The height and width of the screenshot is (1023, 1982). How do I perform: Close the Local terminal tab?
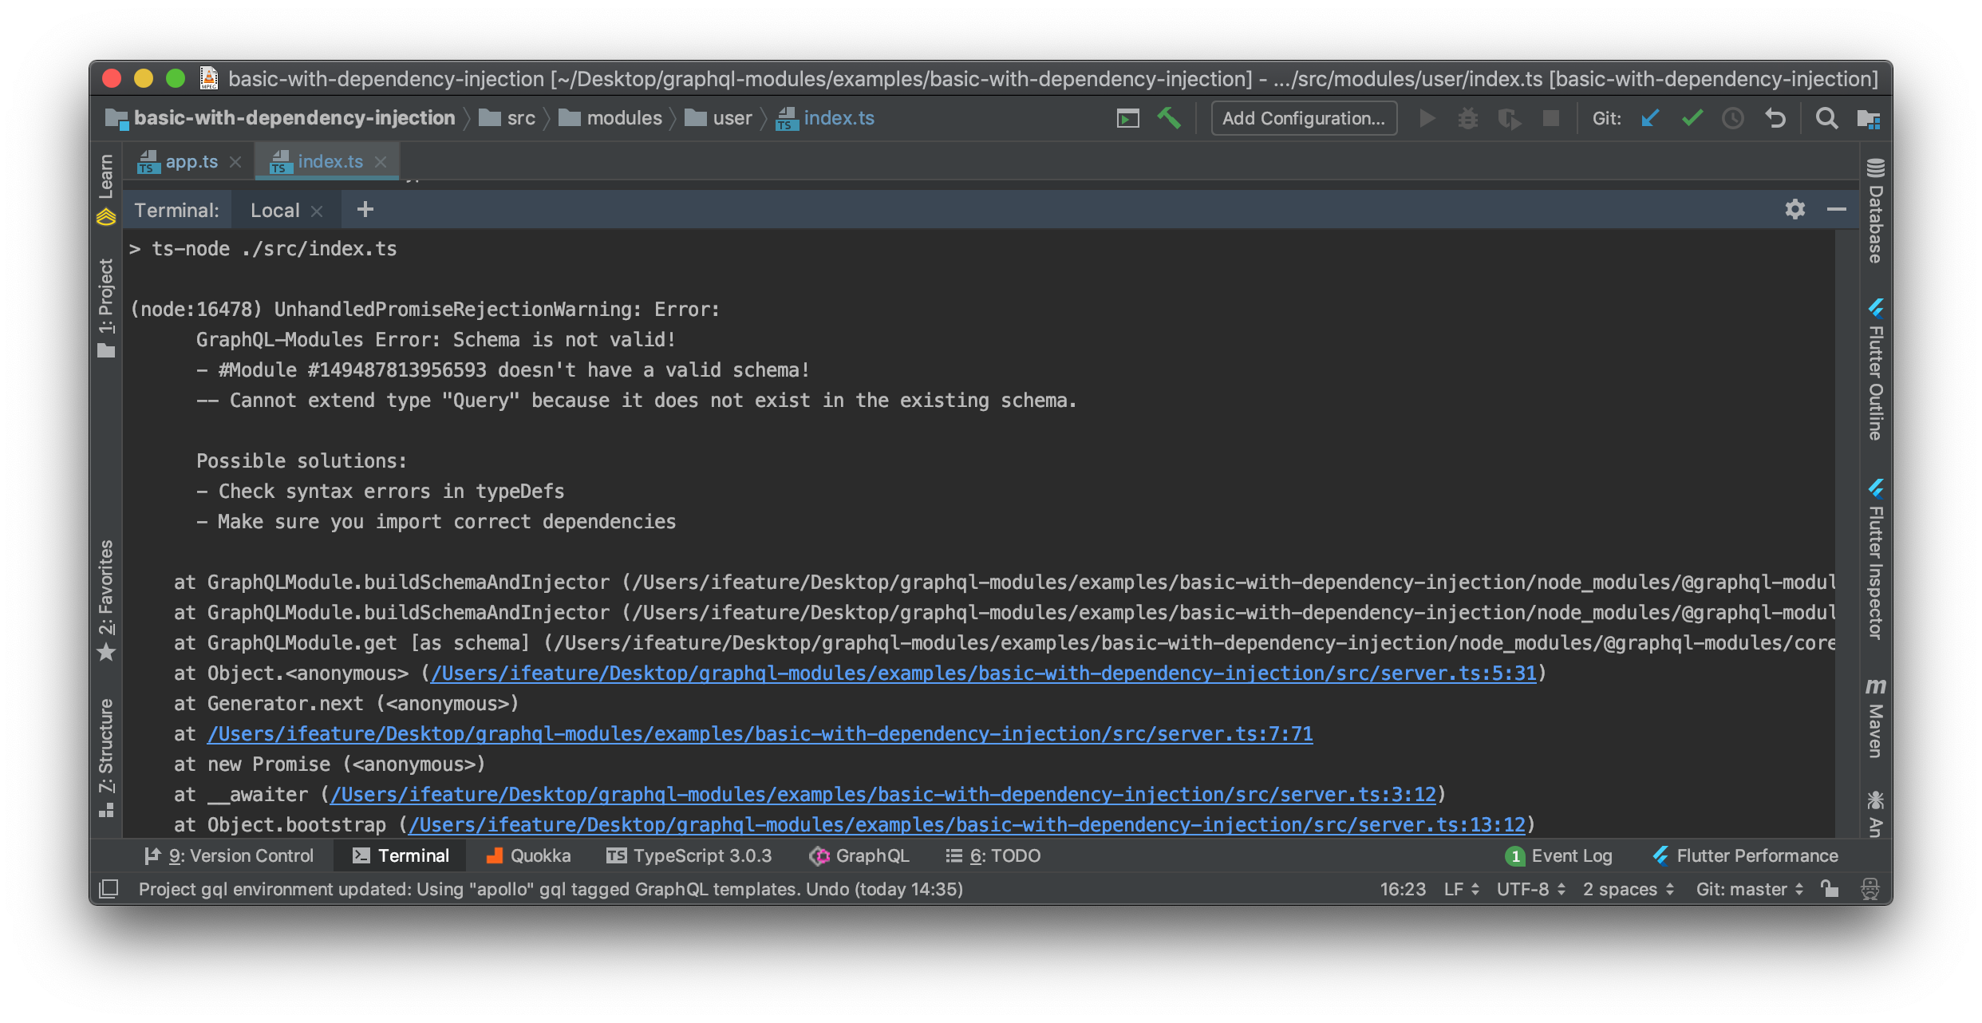[317, 211]
